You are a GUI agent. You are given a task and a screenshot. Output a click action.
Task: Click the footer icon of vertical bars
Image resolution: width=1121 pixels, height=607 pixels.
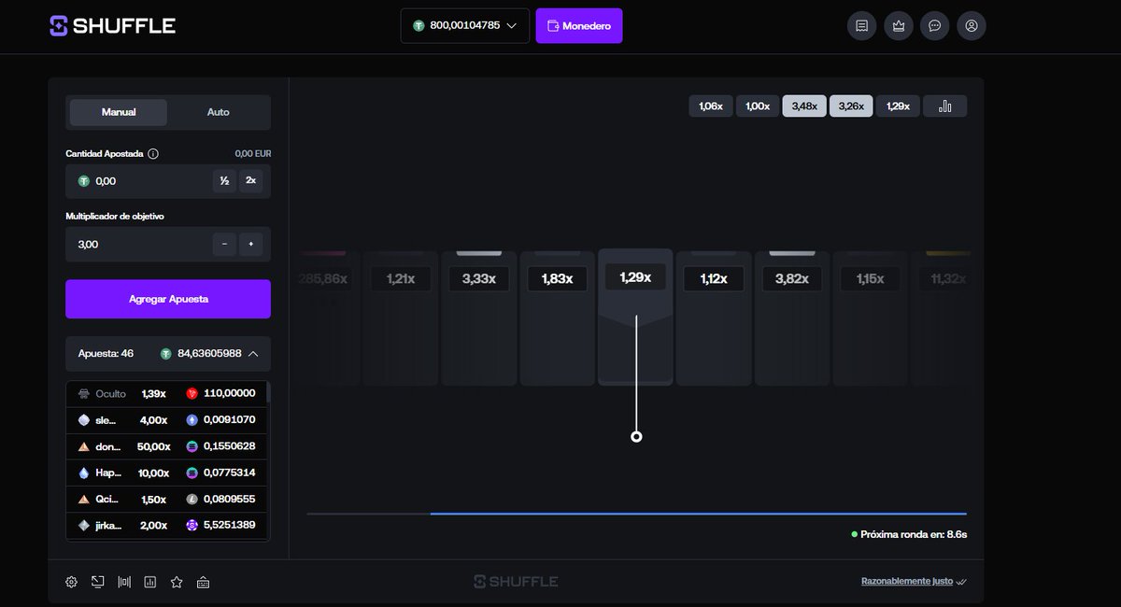tap(124, 582)
